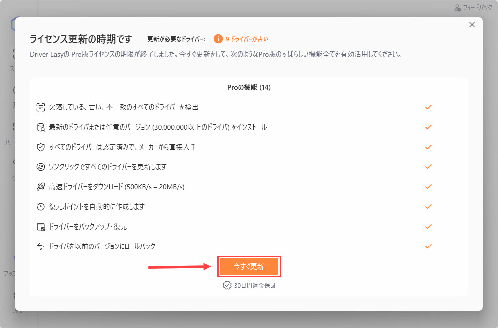The image size is (498, 328).
Task: Click the text "すべてのドライバーは認定済みで、メーカーから直接入手"
Action: (123, 147)
